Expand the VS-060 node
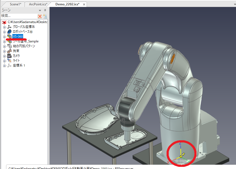 (4, 37)
